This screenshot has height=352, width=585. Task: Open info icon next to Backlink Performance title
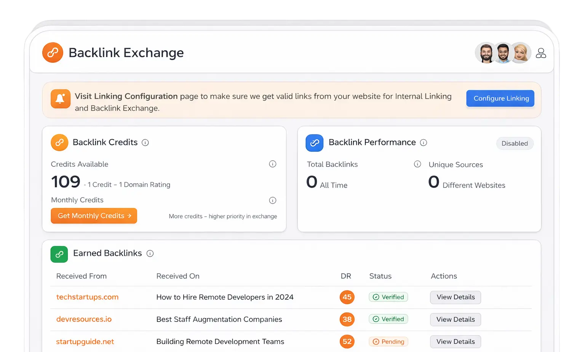424,143
